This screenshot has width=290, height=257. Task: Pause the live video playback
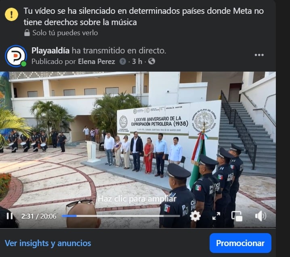(x=10, y=216)
